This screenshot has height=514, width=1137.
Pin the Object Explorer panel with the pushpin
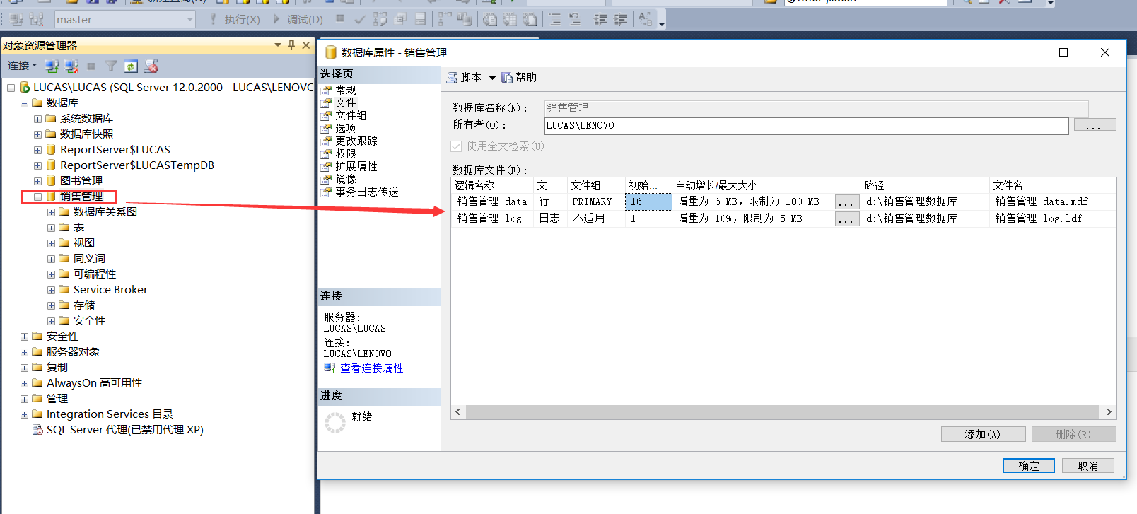291,45
